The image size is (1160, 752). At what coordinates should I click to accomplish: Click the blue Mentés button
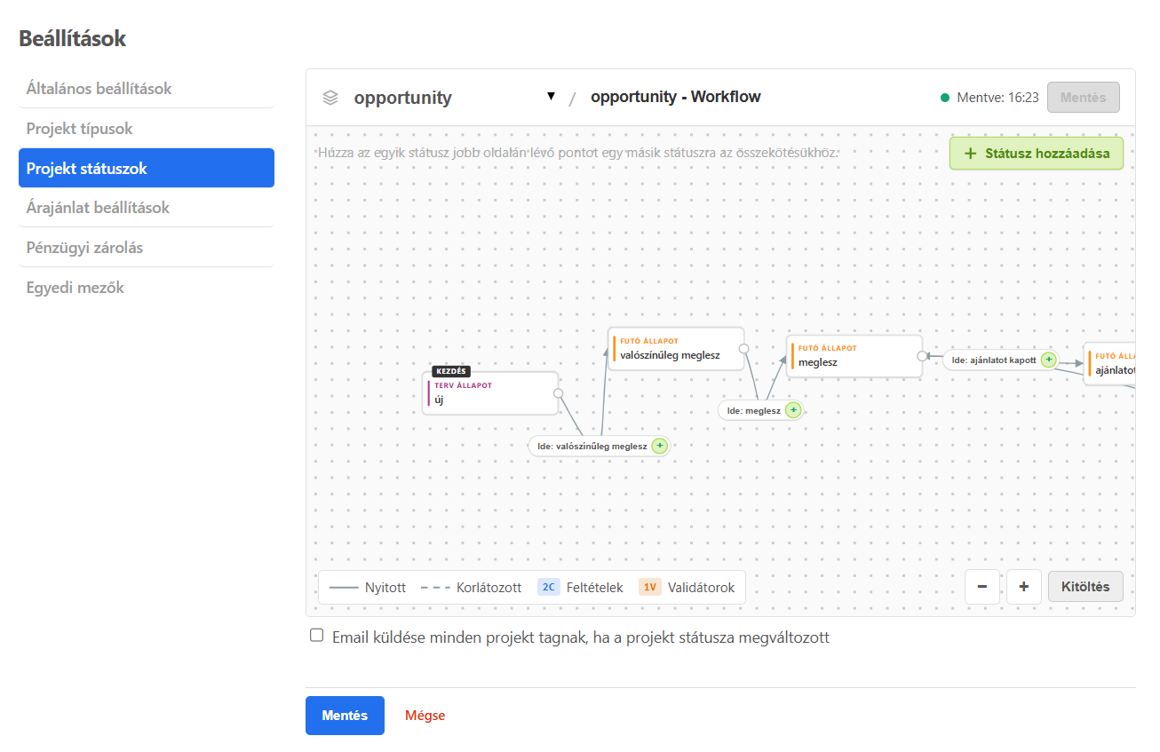click(x=345, y=716)
